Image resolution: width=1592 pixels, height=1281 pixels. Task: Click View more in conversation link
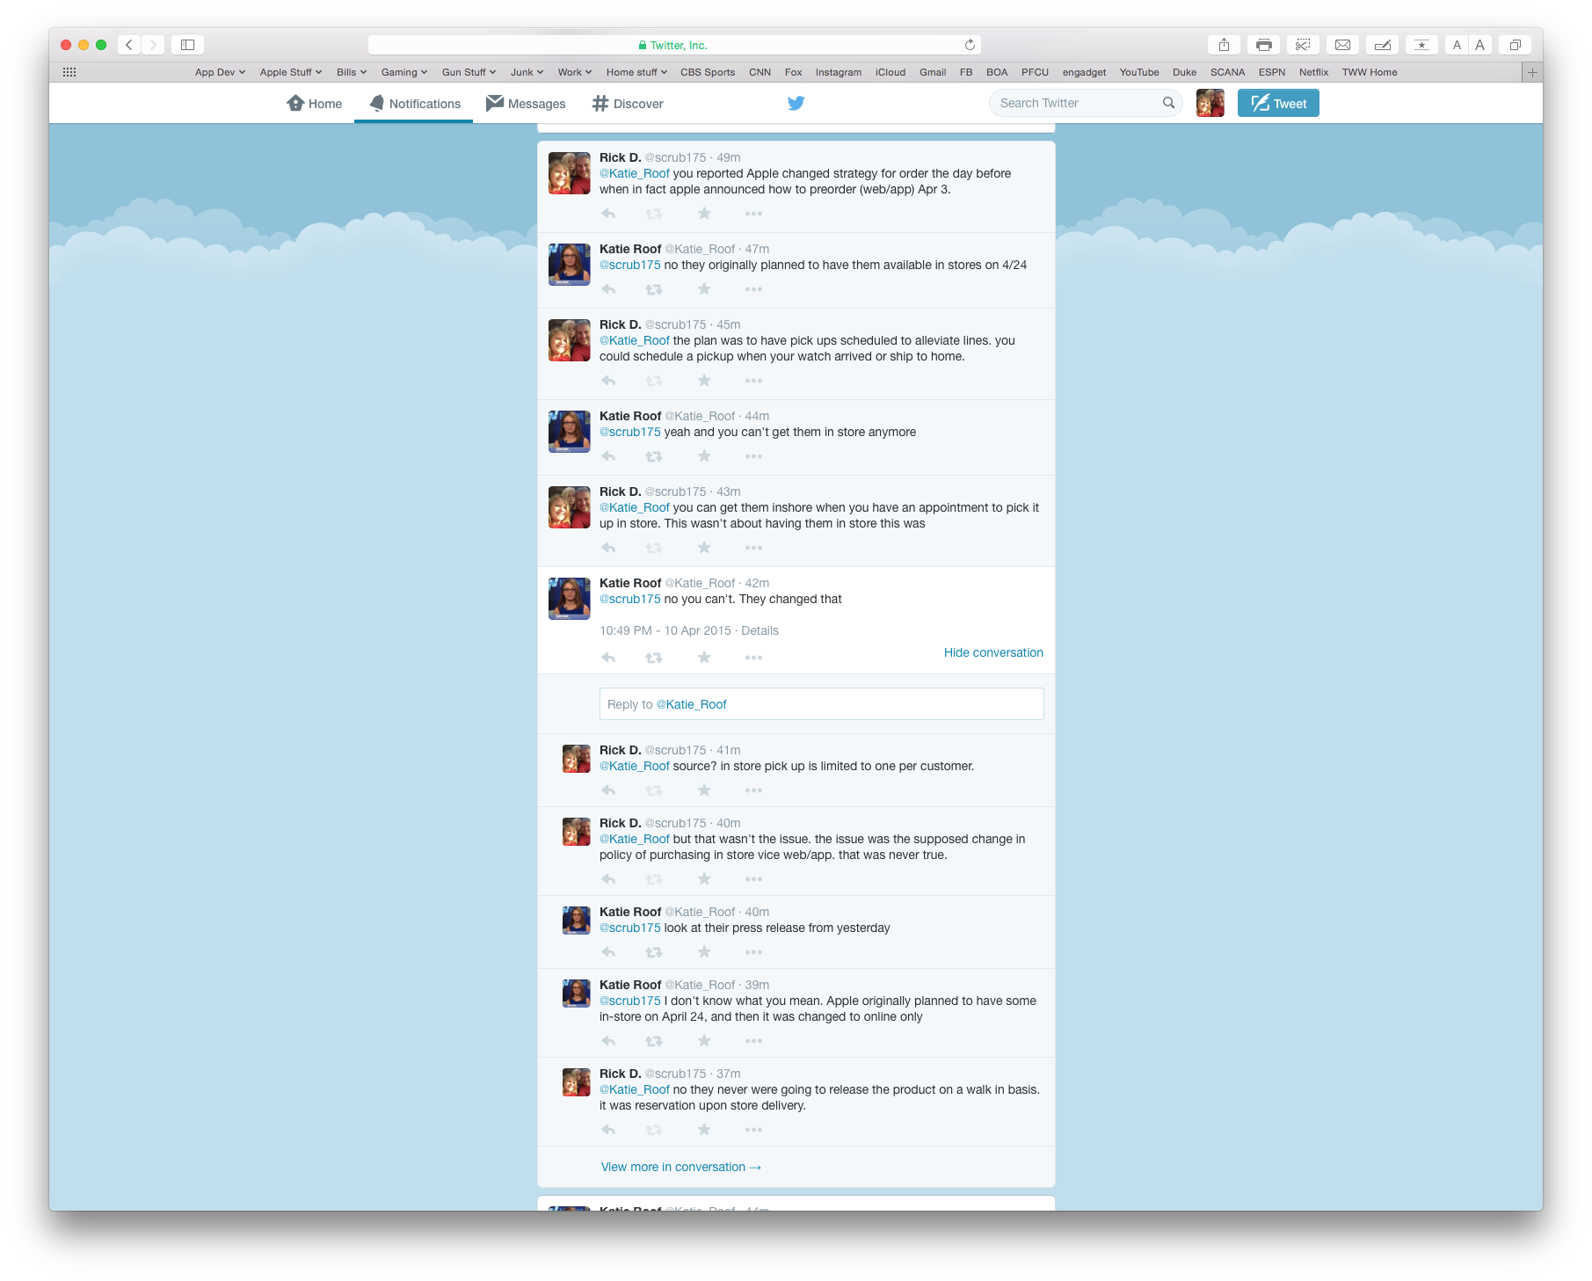[x=681, y=1167]
